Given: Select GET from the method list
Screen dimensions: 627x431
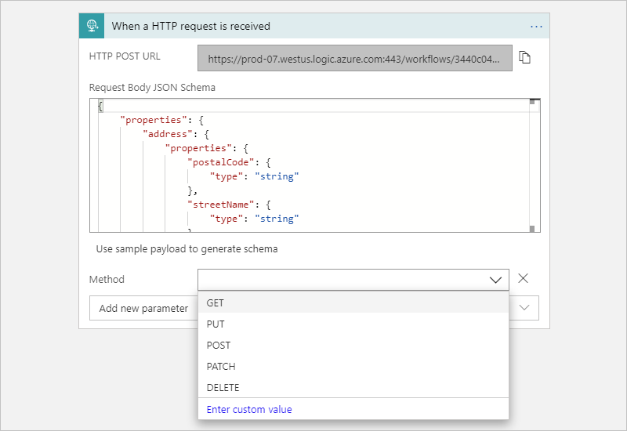Looking at the screenshot, I should [x=216, y=302].
